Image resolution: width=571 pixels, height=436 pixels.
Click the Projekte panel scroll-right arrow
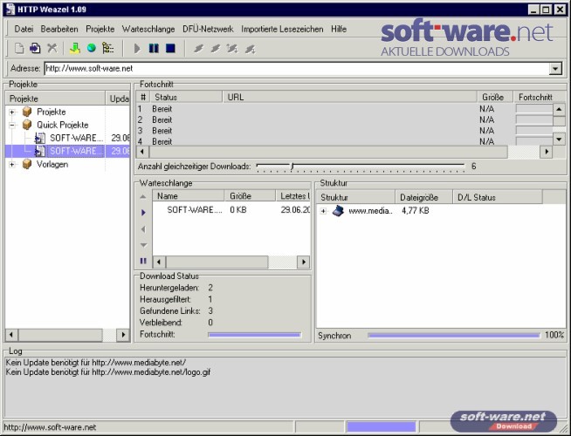coord(123,335)
